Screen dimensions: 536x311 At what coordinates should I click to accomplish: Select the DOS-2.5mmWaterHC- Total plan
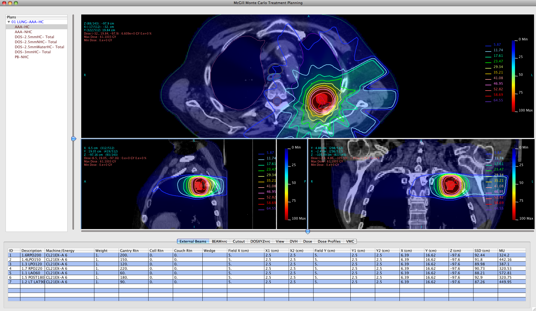coord(39,47)
